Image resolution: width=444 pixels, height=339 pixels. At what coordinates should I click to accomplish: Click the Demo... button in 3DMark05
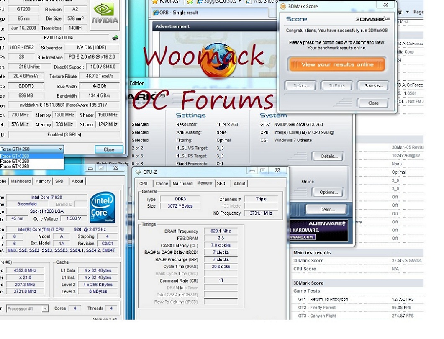(327, 210)
